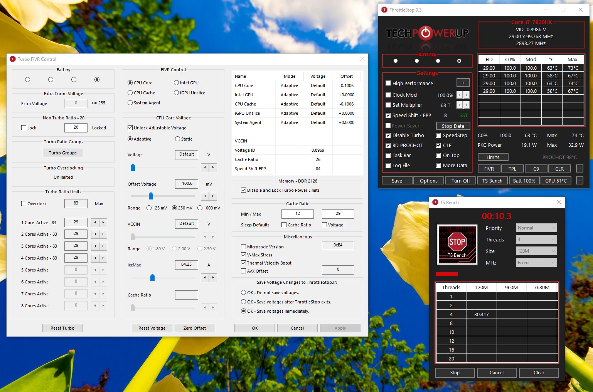The width and height of the screenshot is (593, 392).
Task: Enable the Overclock checkbox
Action: pos(24,204)
